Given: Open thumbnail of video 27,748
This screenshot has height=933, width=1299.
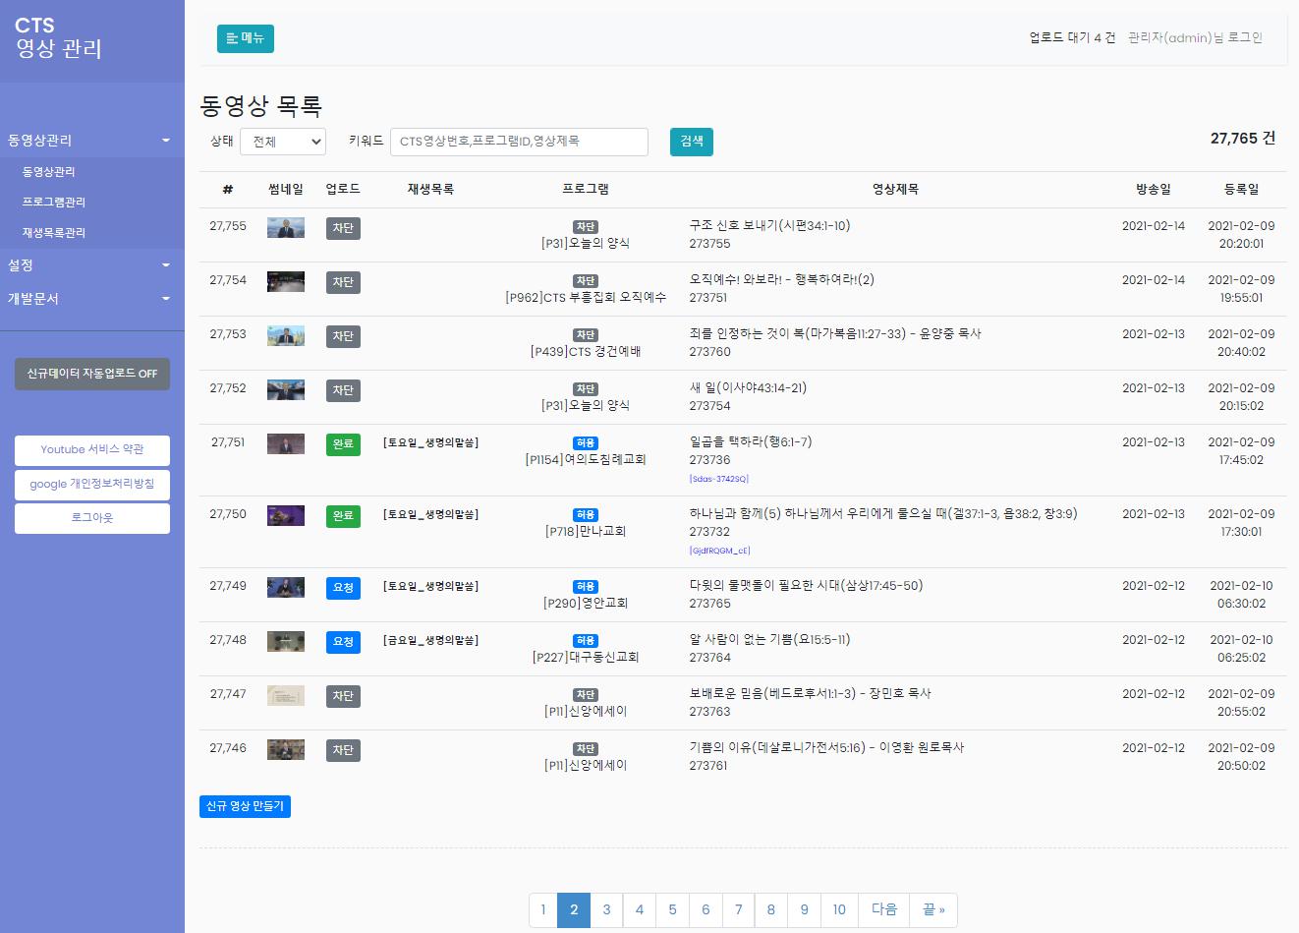Looking at the screenshot, I should (286, 642).
